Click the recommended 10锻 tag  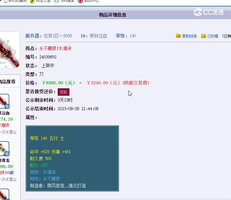click(x=10, y=173)
